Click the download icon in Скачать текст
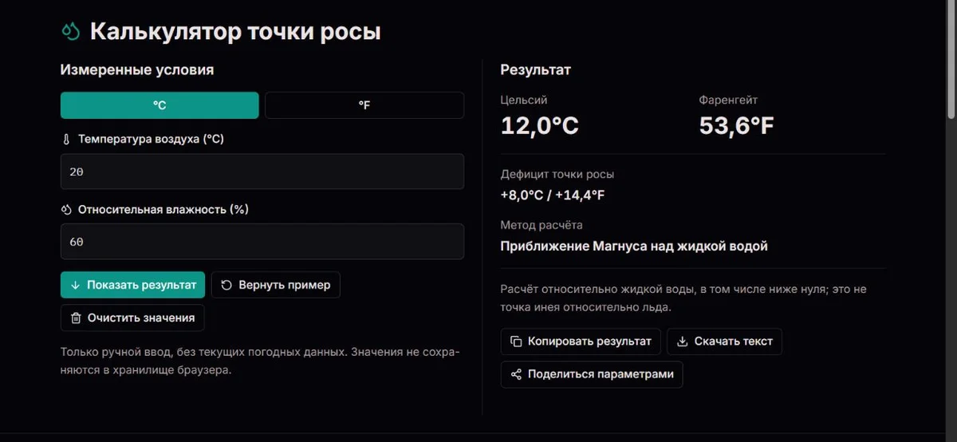 (682, 341)
